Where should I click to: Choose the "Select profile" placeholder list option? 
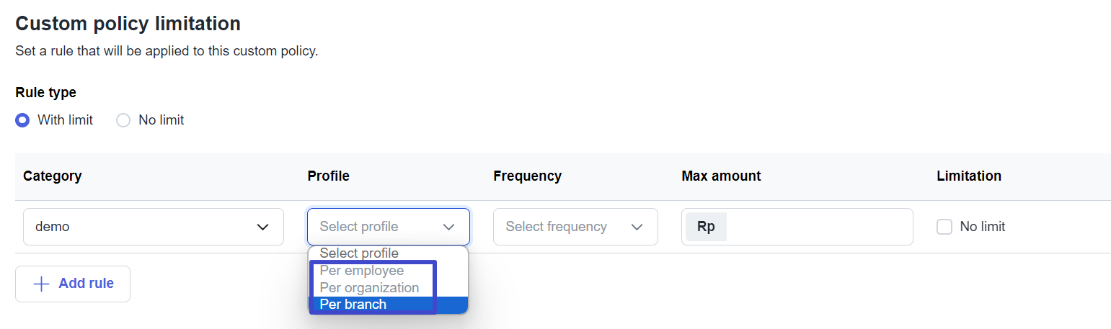pyautogui.click(x=359, y=253)
